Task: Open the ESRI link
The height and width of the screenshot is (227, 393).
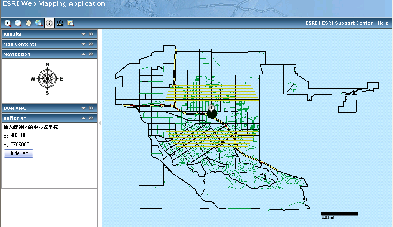Action: click(x=311, y=23)
